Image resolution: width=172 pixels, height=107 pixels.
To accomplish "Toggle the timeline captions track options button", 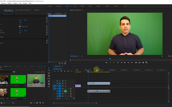I will tap(71, 71).
